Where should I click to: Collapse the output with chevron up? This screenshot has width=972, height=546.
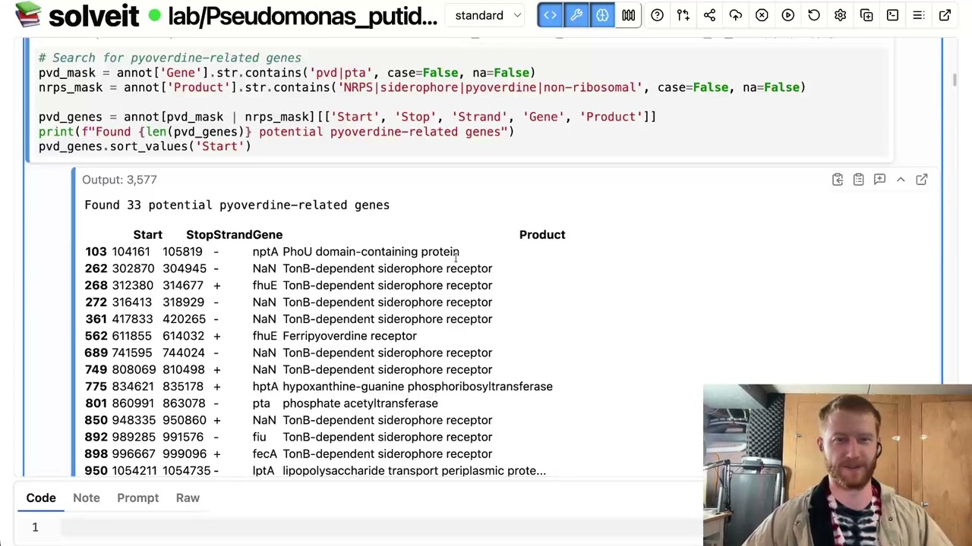(x=901, y=180)
